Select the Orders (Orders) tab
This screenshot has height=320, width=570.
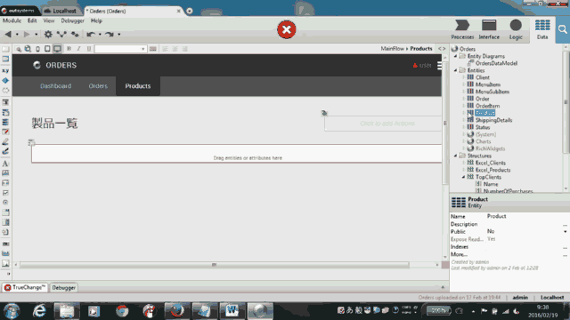(133, 11)
